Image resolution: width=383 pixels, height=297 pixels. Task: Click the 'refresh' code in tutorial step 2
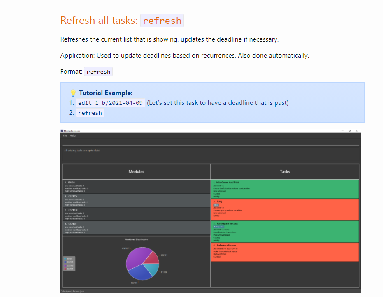tap(90, 113)
